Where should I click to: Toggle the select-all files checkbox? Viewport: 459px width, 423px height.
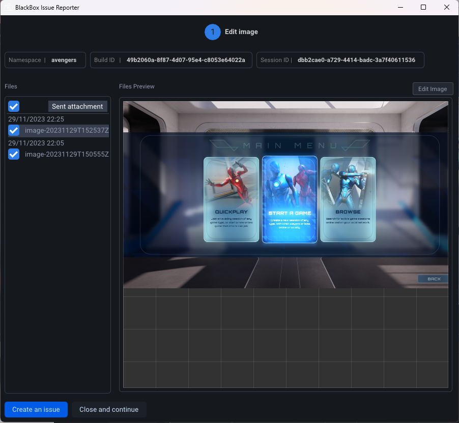14,106
